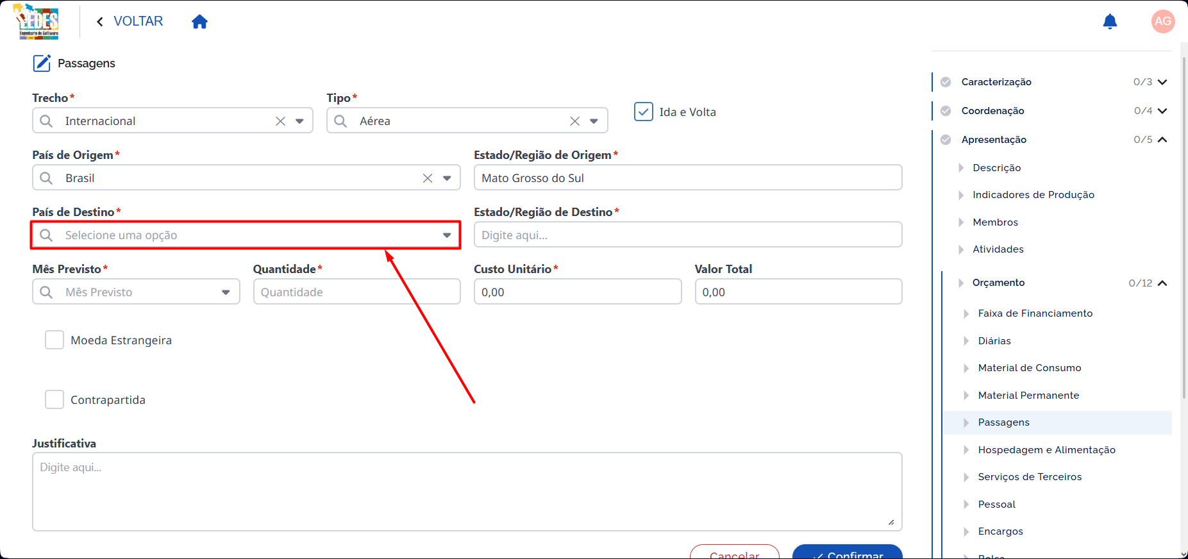
Task: Open Faixa de Financiamento item
Action: pyautogui.click(x=1035, y=313)
